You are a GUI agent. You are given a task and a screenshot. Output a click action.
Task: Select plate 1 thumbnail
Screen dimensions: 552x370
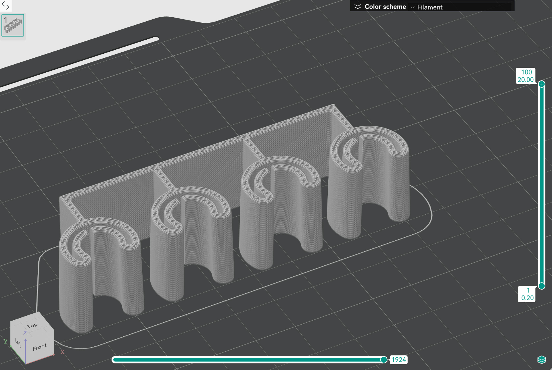[x=13, y=25]
